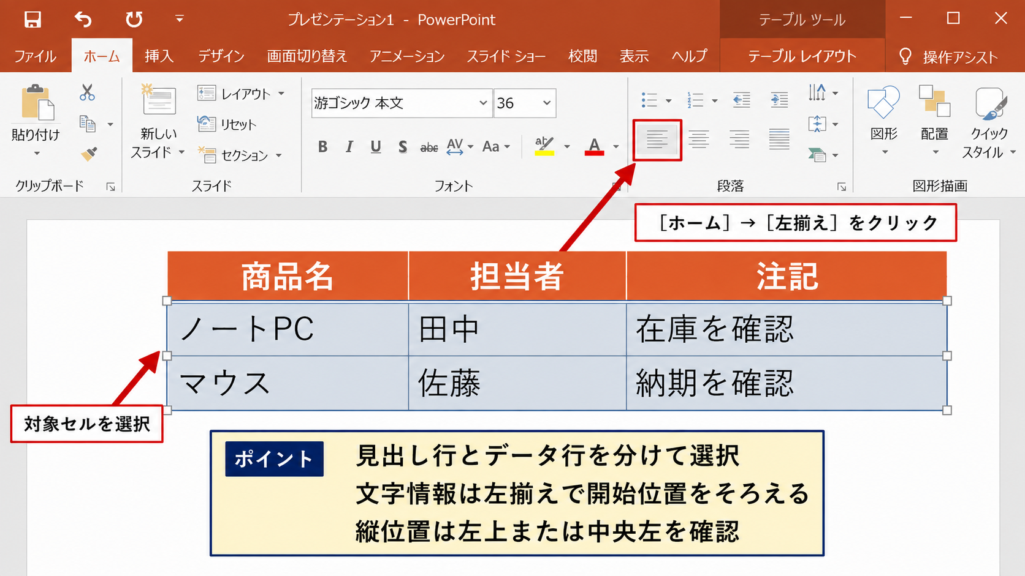1025x576 pixels.
Task: Toggle underline formatting
Action: click(376, 146)
